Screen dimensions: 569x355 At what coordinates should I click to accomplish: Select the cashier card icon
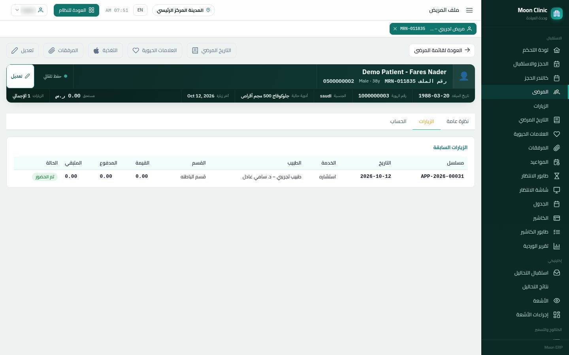(x=557, y=218)
